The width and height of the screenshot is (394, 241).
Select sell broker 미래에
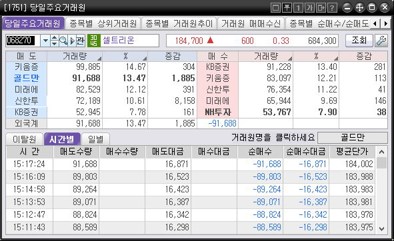[x=27, y=89]
